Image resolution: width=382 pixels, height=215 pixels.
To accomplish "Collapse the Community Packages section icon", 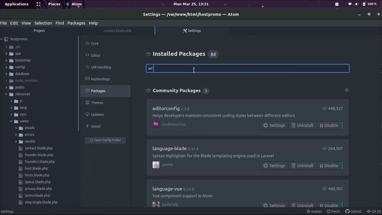I will click(346, 90).
